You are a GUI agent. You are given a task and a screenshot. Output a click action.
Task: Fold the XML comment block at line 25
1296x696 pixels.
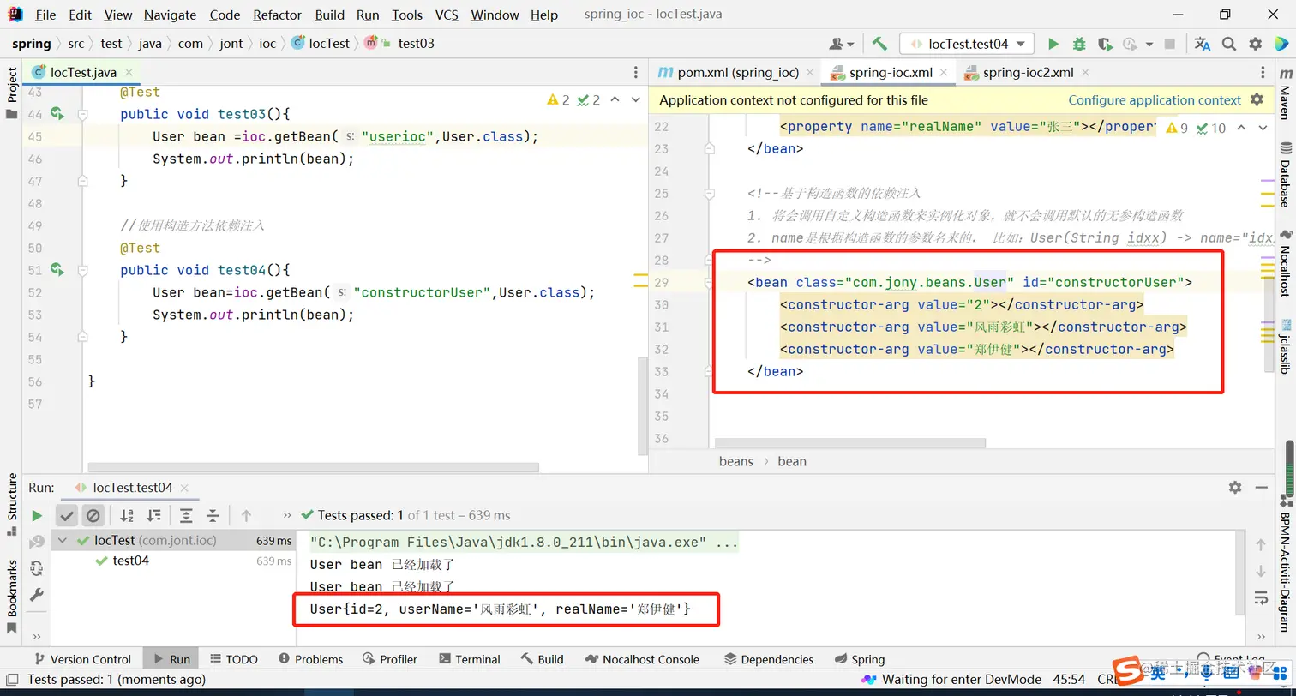pos(709,194)
